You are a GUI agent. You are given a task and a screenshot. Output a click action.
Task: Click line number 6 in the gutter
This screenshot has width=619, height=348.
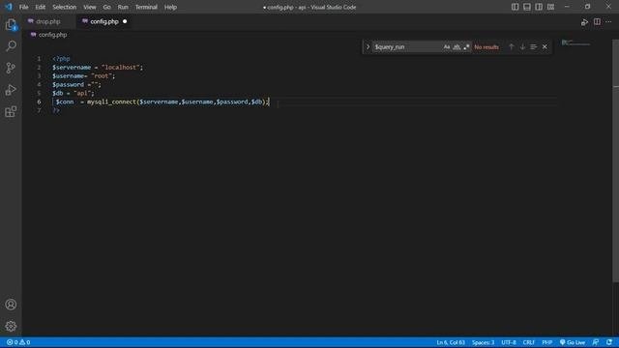tap(39, 101)
